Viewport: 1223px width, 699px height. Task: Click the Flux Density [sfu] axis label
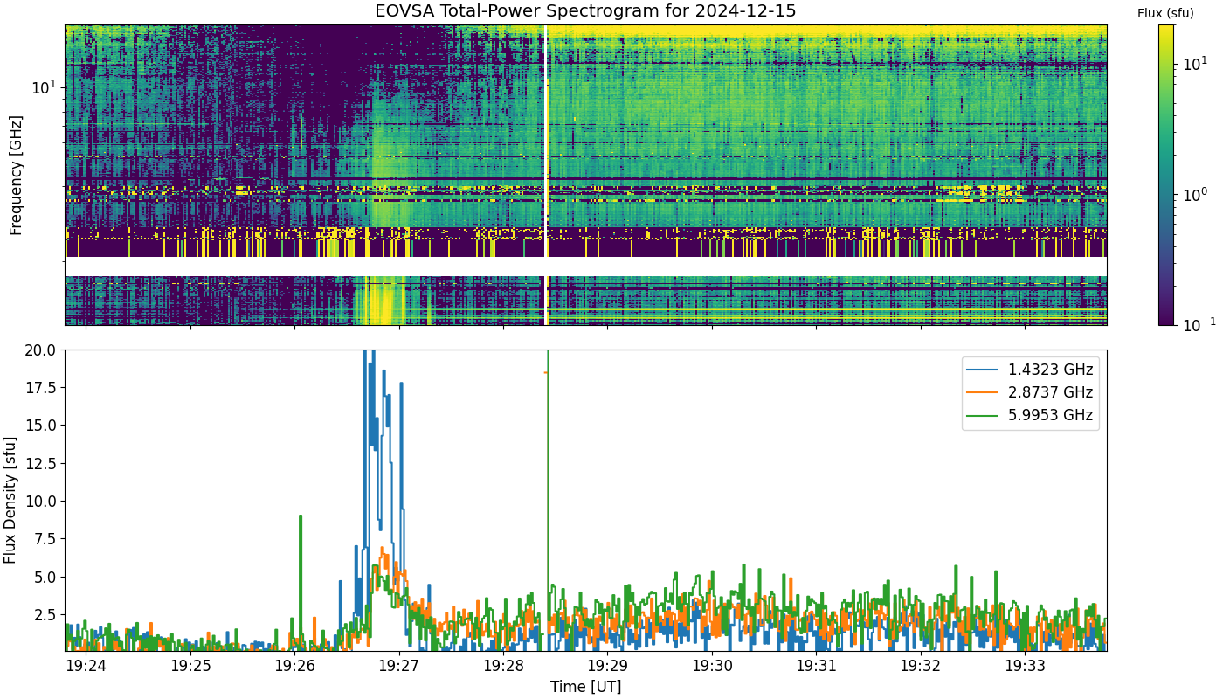[x=11, y=501]
